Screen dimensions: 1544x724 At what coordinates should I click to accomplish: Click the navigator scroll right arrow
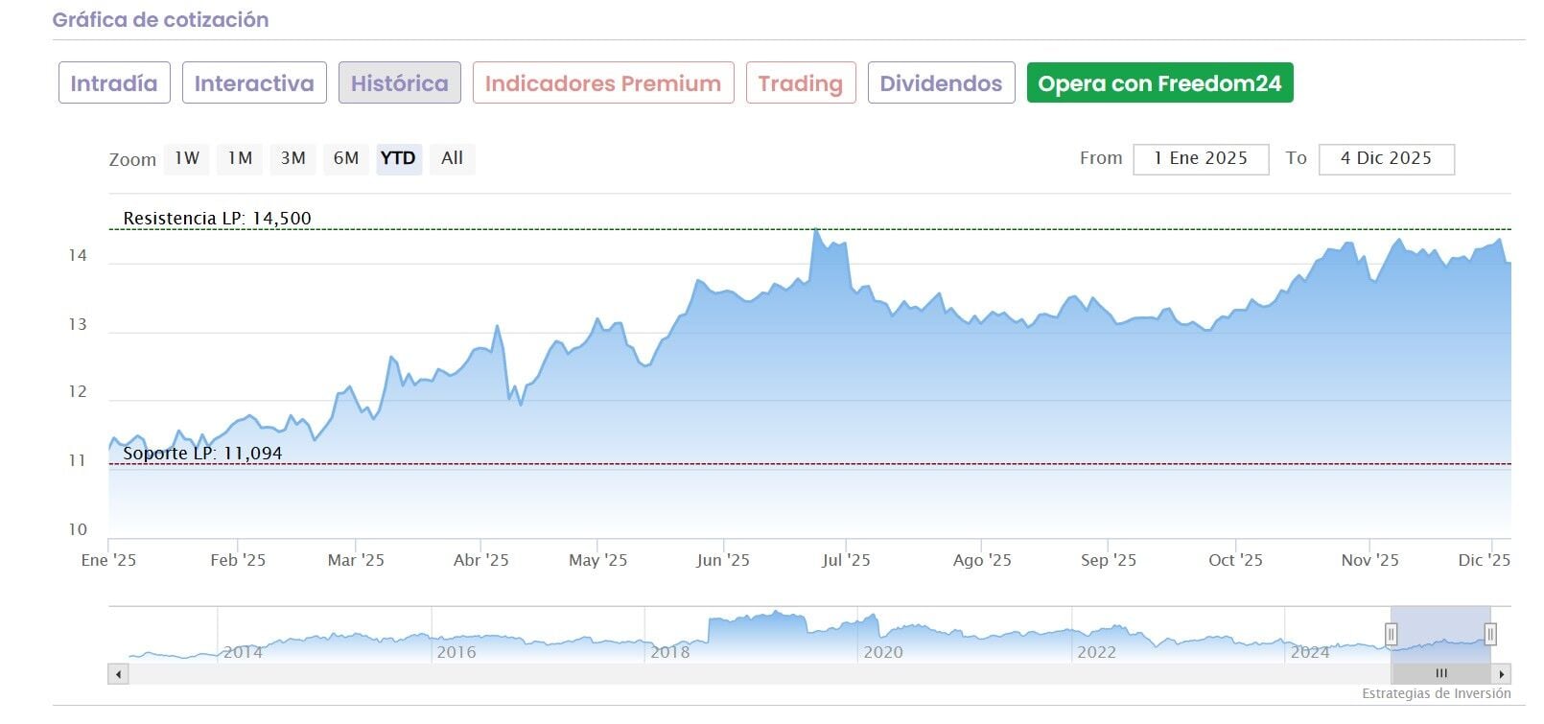pyautogui.click(x=1502, y=674)
